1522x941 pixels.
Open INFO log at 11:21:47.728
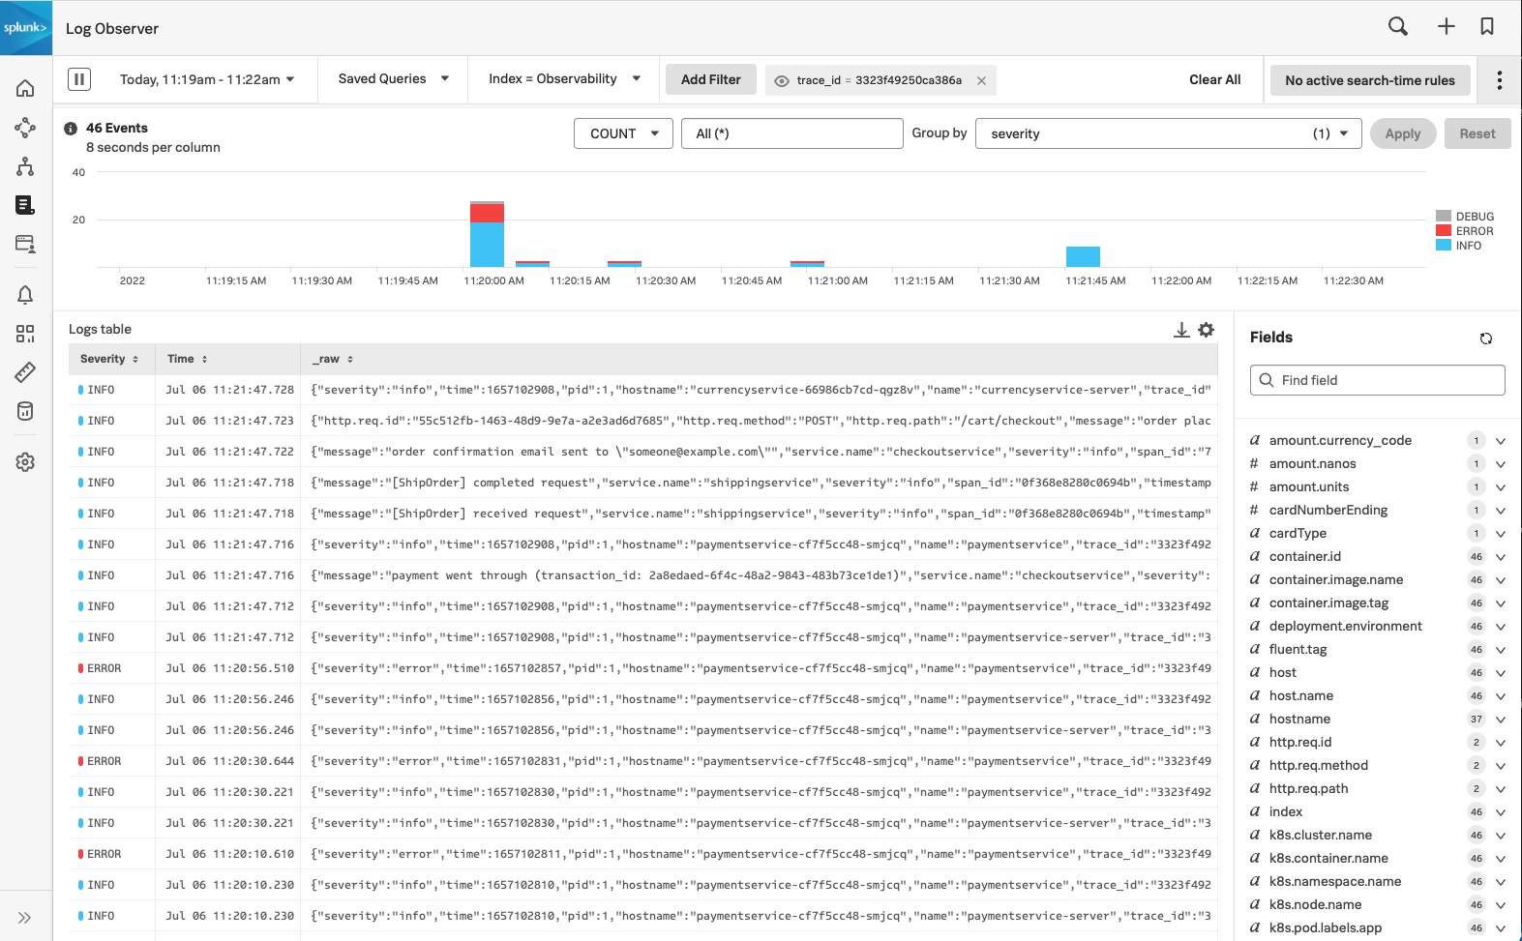642,390
